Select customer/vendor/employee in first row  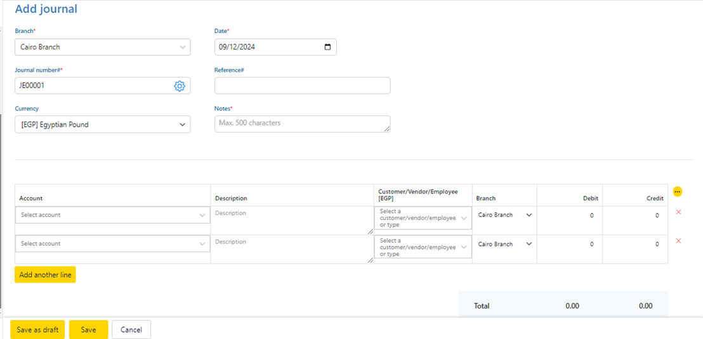423,218
